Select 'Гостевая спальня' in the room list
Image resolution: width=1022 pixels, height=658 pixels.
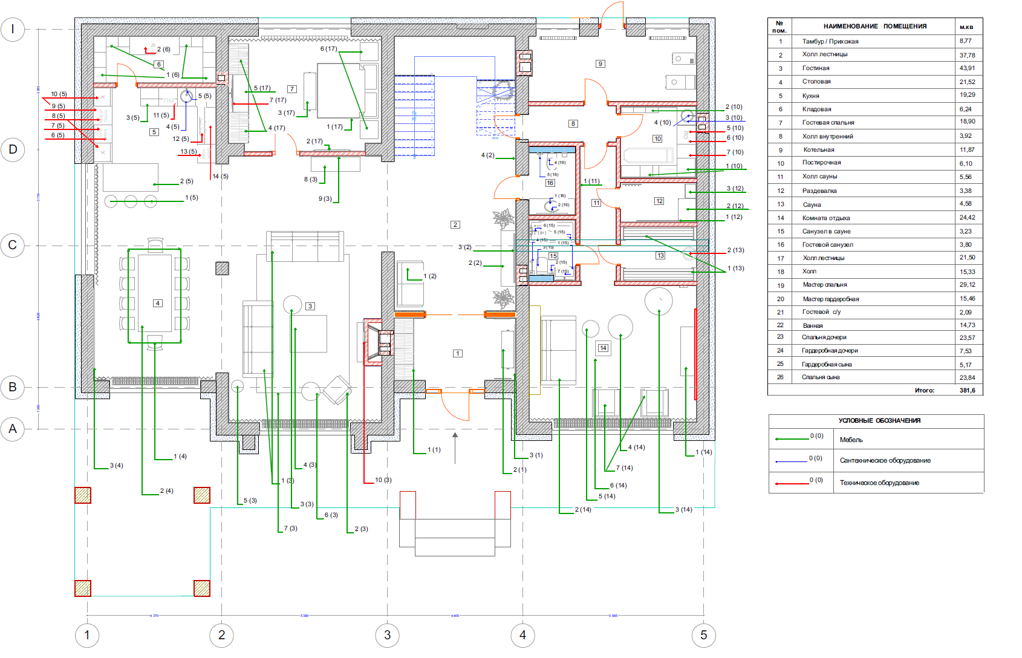pos(828,123)
